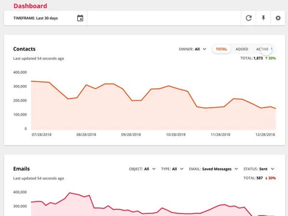Click the Contacts chart heading
The width and height of the screenshot is (288, 216).
pyautogui.click(x=24, y=49)
